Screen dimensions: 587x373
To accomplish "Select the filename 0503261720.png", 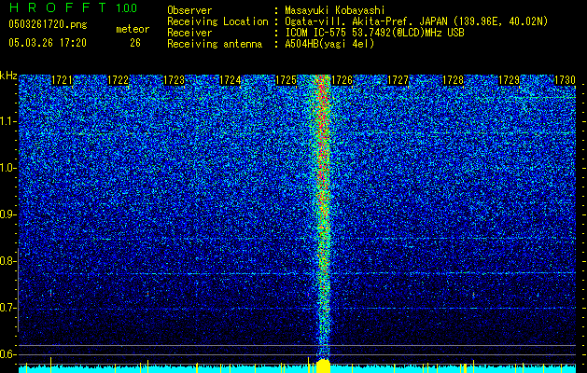I will tap(48, 25).
